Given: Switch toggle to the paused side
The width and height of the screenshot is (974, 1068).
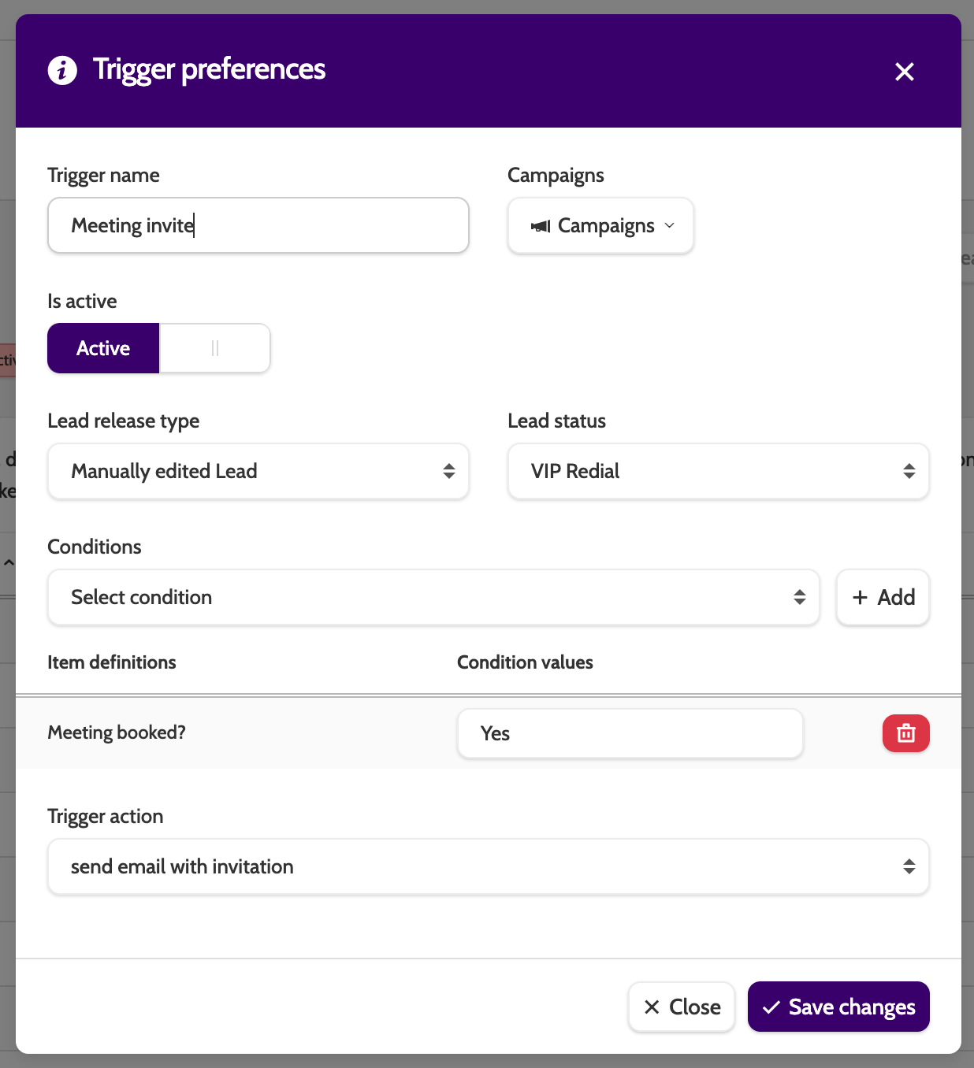Looking at the screenshot, I should coord(214,348).
